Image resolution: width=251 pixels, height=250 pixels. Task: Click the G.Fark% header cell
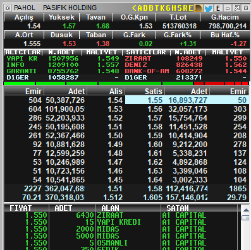(x=178, y=35)
